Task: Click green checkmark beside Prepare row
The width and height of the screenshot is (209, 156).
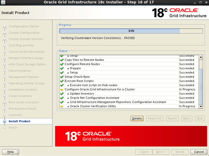Action: [62, 69]
